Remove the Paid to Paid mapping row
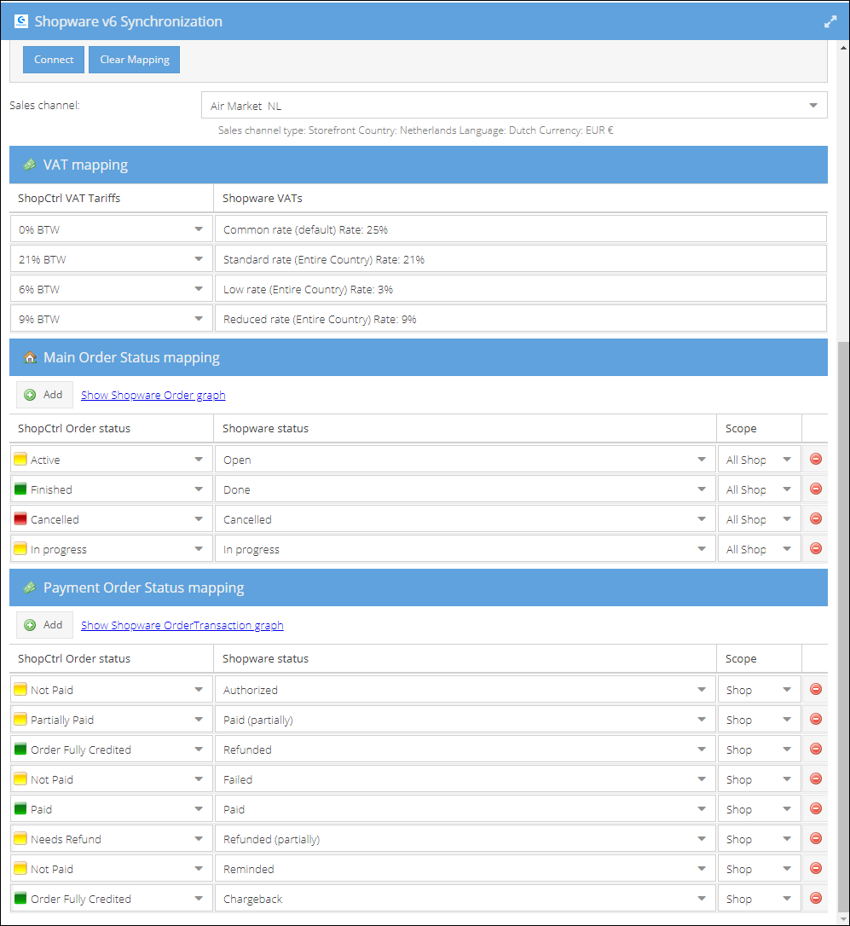The height and width of the screenshot is (926, 850). point(815,808)
